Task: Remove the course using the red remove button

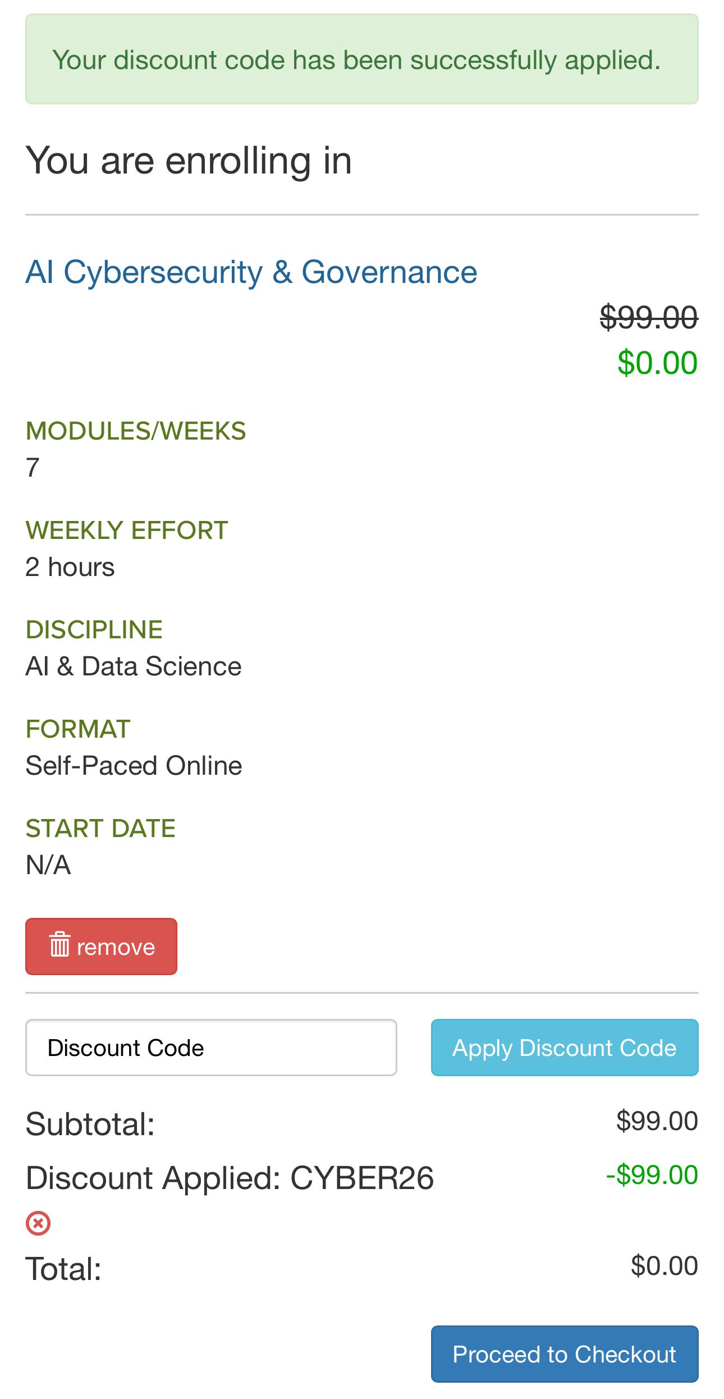Action: point(101,947)
